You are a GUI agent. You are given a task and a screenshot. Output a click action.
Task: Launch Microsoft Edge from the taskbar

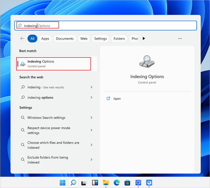click(x=117, y=183)
